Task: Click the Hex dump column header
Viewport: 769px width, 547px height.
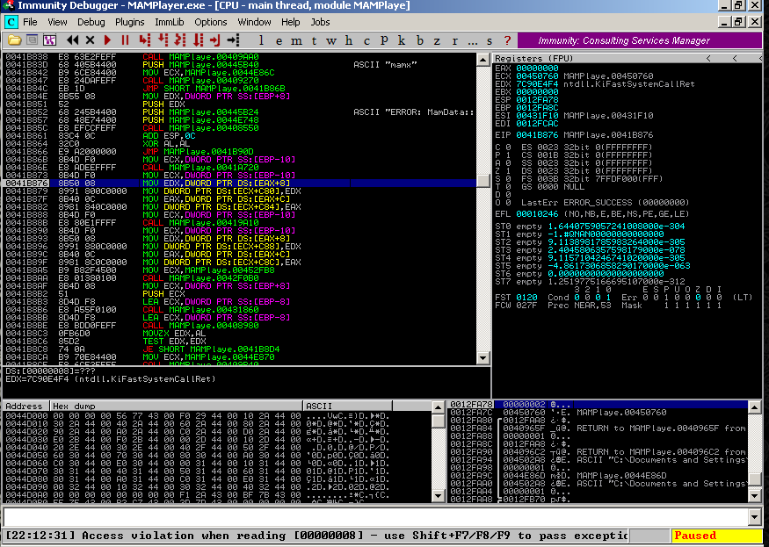Action: click(x=176, y=406)
